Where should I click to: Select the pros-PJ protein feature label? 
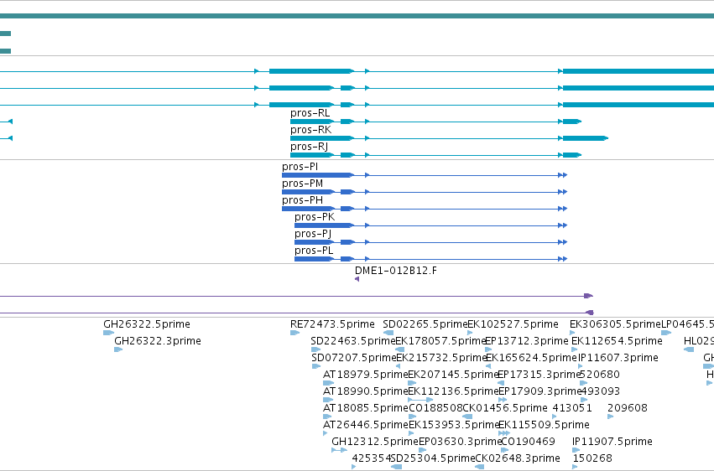tap(313, 234)
